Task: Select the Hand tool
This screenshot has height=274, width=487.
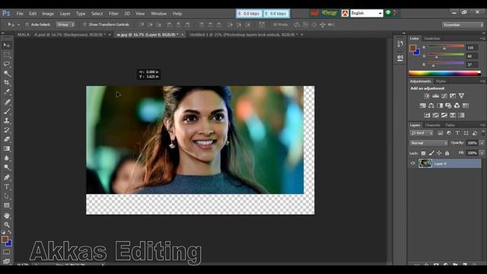Action: pos(7,215)
